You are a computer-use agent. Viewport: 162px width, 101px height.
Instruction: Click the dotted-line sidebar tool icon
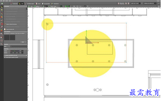[2, 44]
